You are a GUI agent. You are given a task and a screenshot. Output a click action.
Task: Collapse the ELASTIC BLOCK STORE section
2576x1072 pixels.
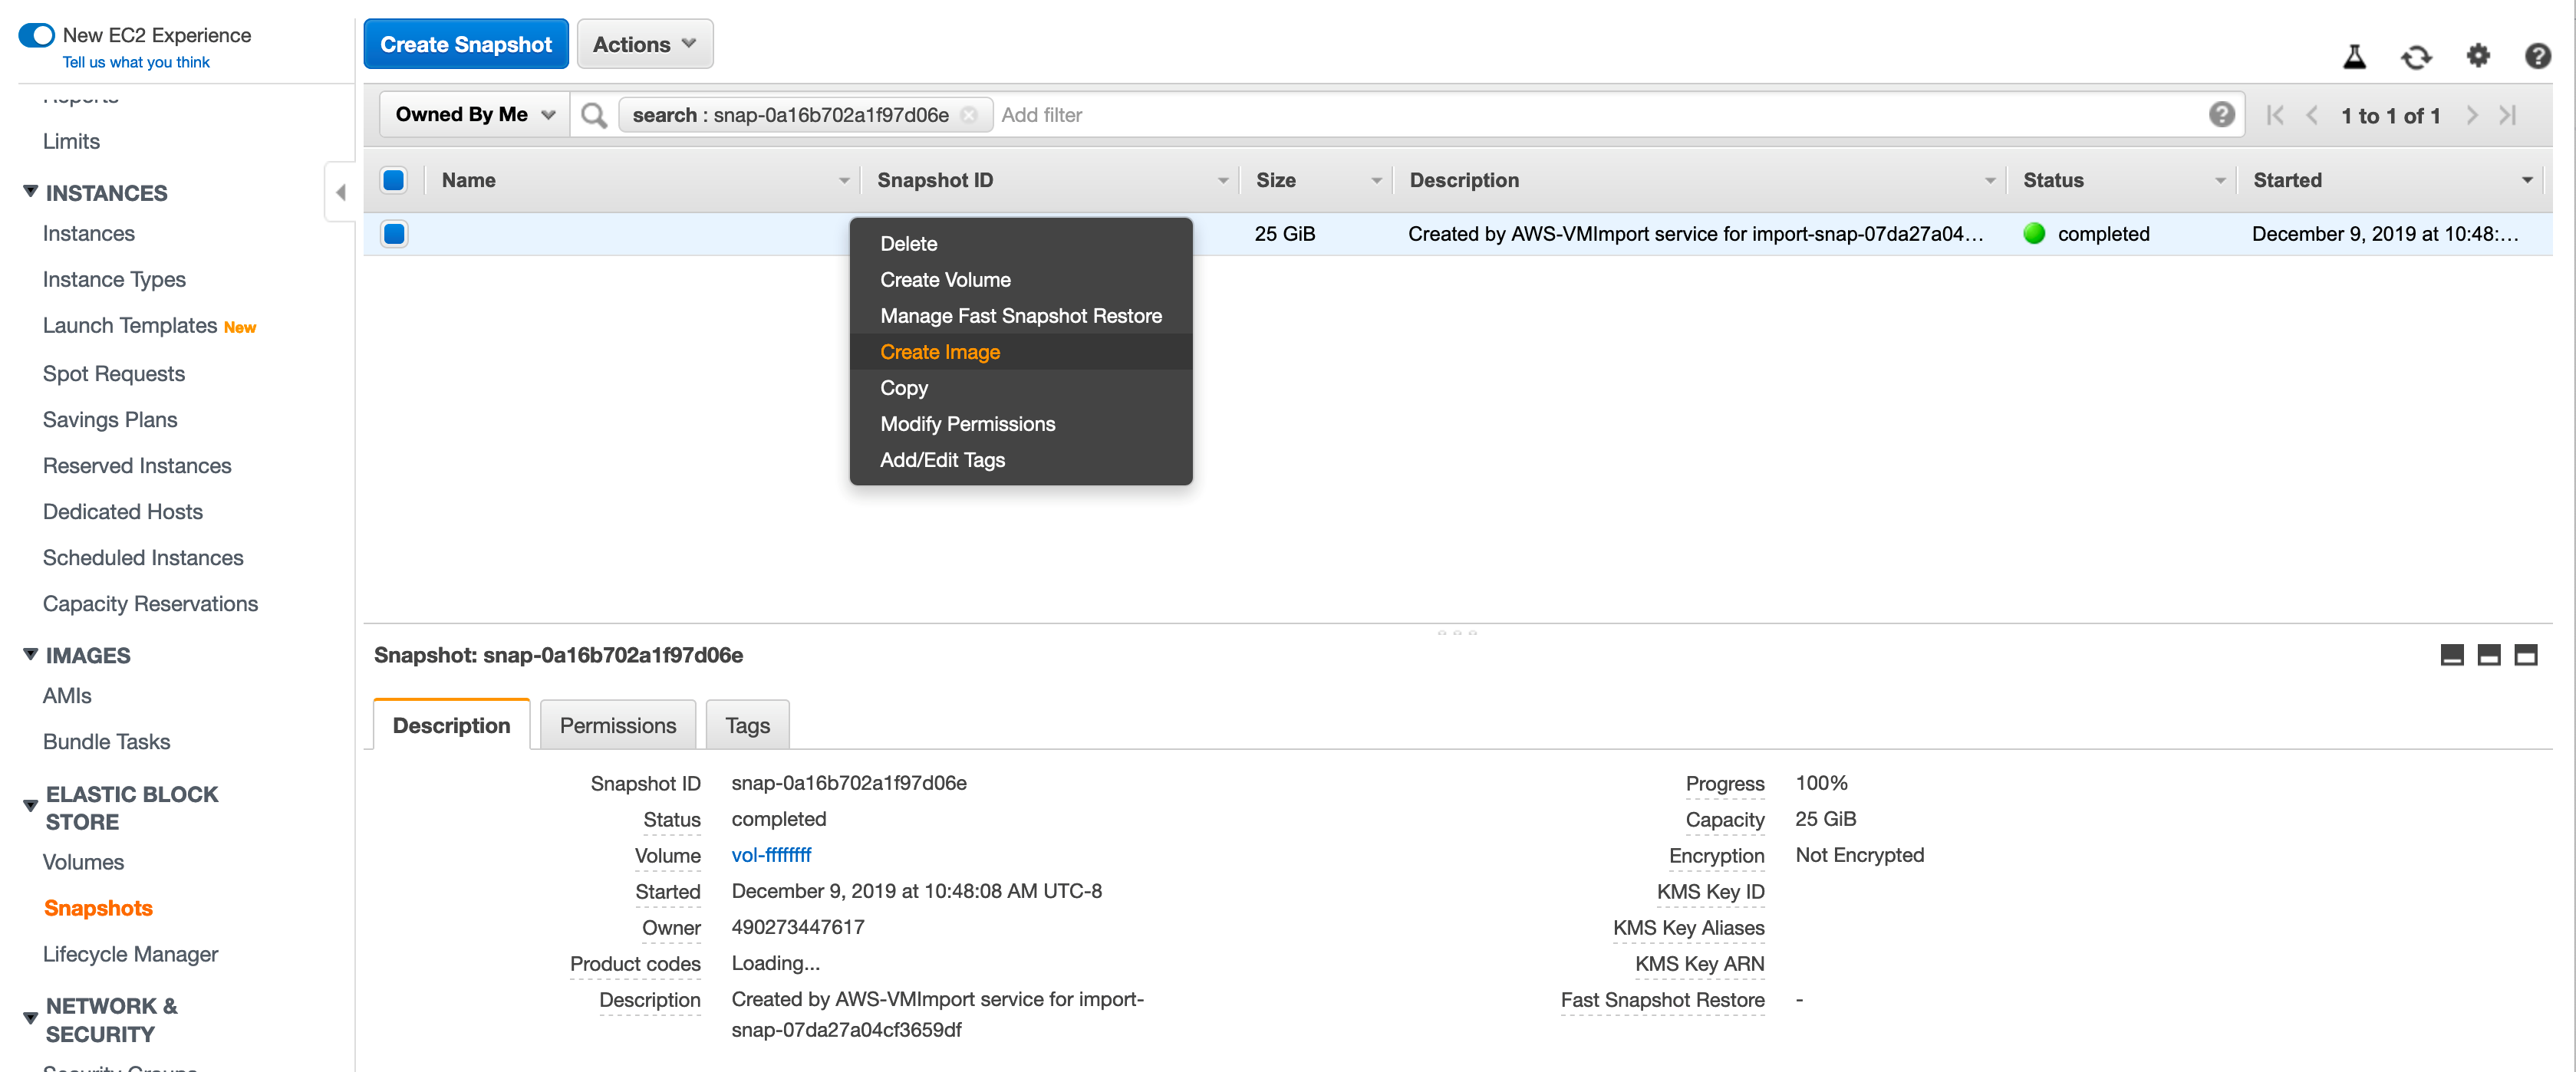point(30,805)
